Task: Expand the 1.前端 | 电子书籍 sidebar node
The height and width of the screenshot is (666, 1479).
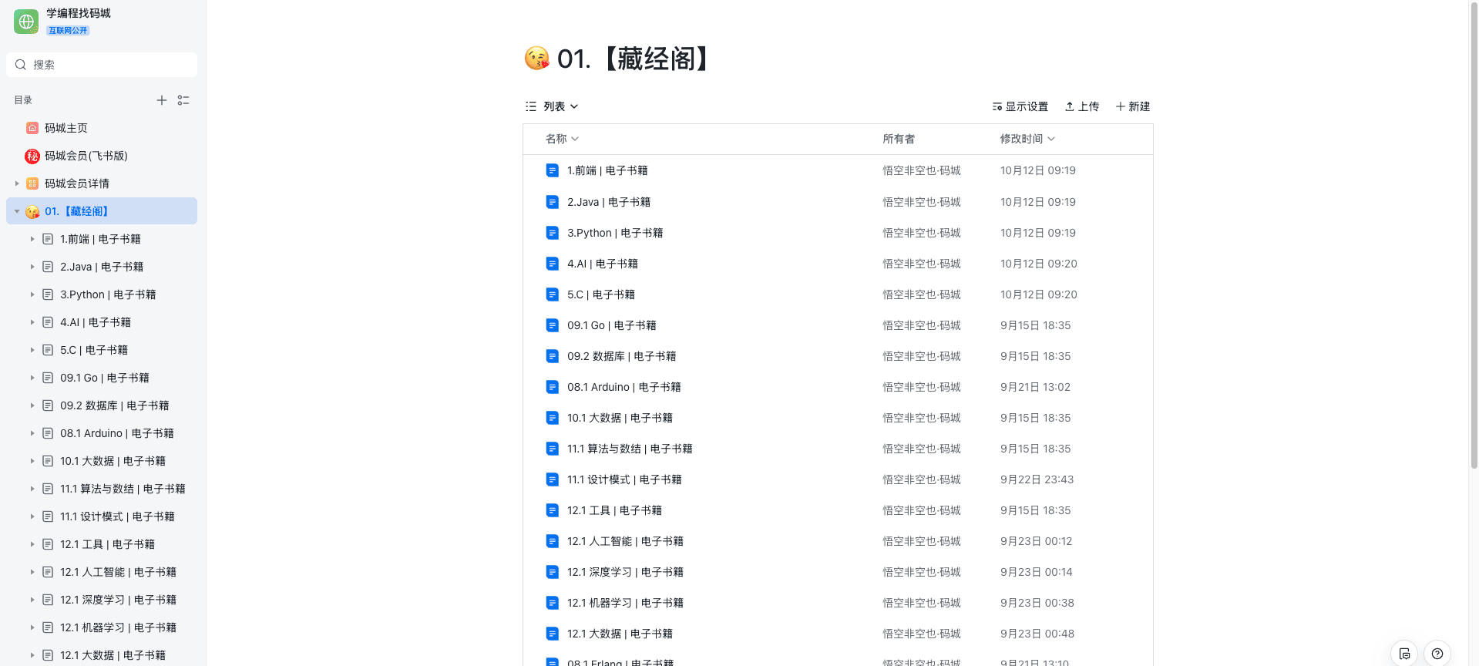Action: click(32, 239)
